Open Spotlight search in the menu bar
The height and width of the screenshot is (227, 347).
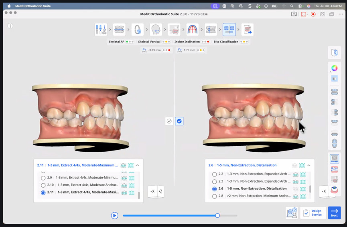coord(292,6)
